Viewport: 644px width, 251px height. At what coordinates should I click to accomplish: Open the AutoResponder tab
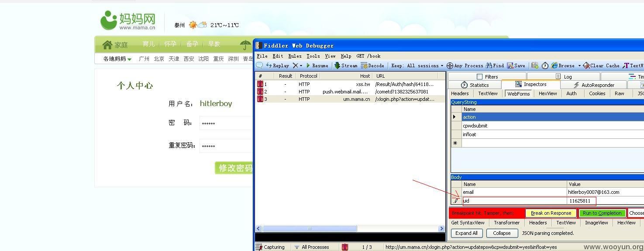click(x=593, y=85)
